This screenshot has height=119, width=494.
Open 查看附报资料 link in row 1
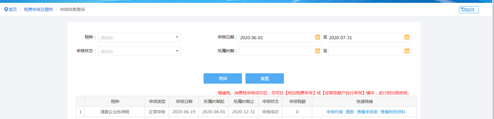pyautogui.click(x=393, y=112)
